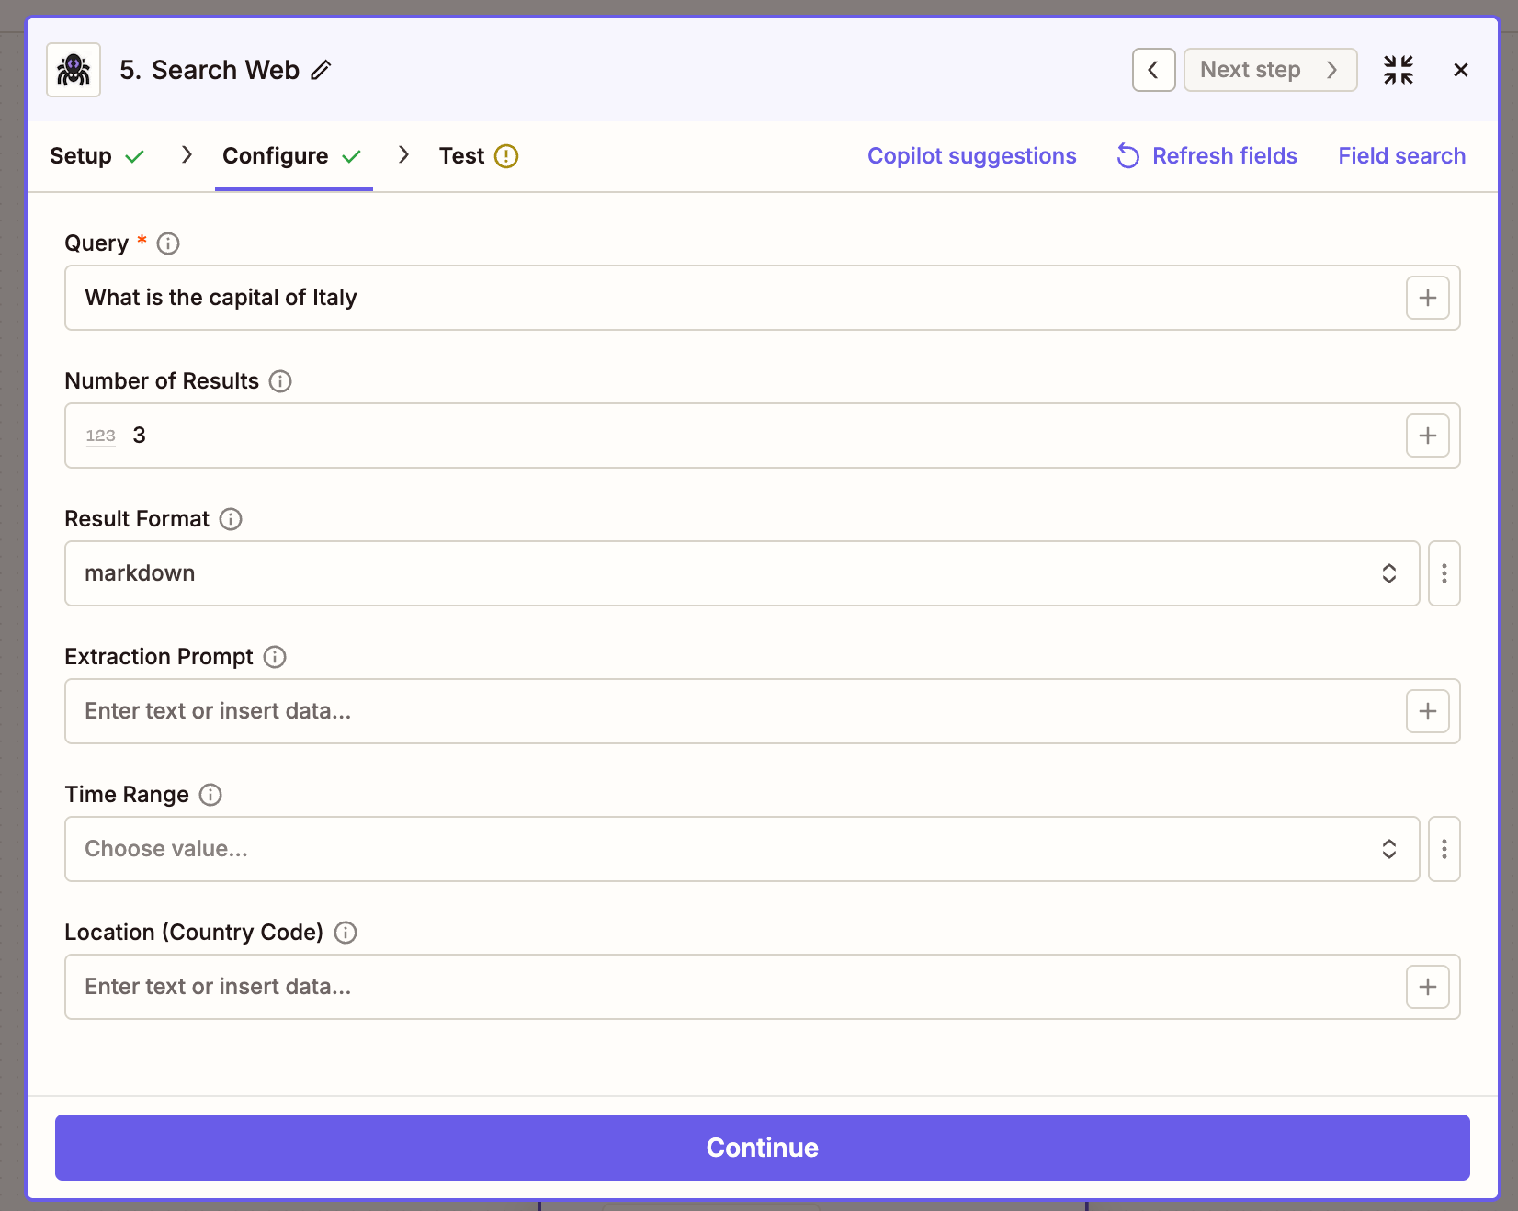Screen dimensions: 1518x1211
Task: Click the '5. Search Web' step title
Action: pyautogui.click(x=210, y=70)
